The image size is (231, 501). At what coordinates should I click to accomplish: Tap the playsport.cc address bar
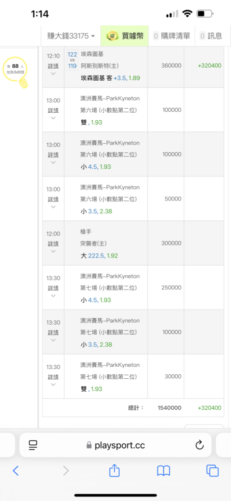[x=115, y=445]
